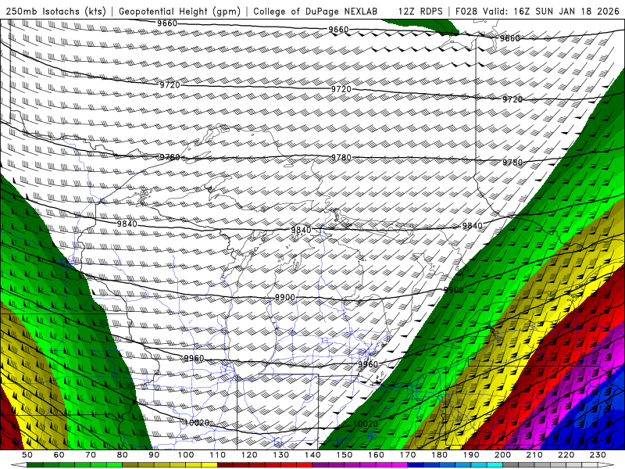This screenshot has height=469, width=625.
Task: Click the rightmost 9840 contour label
Action: point(473,226)
